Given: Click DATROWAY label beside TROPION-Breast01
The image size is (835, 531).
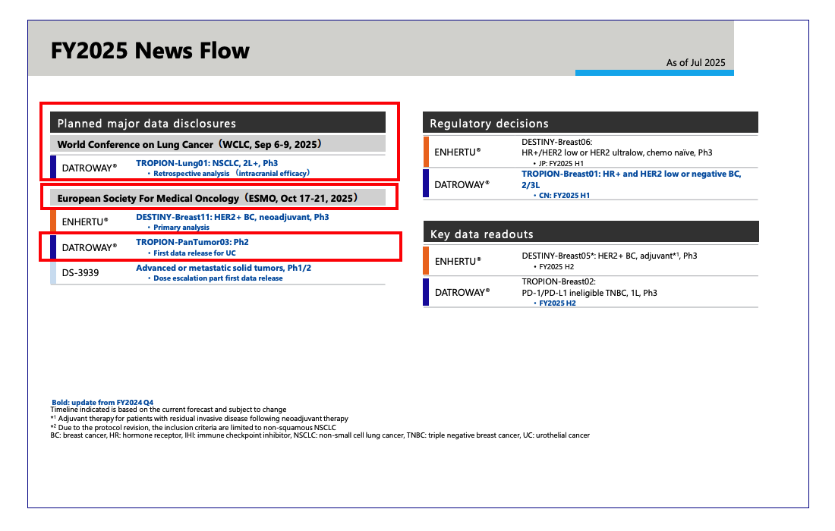Looking at the screenshot, I should point(462,184).
